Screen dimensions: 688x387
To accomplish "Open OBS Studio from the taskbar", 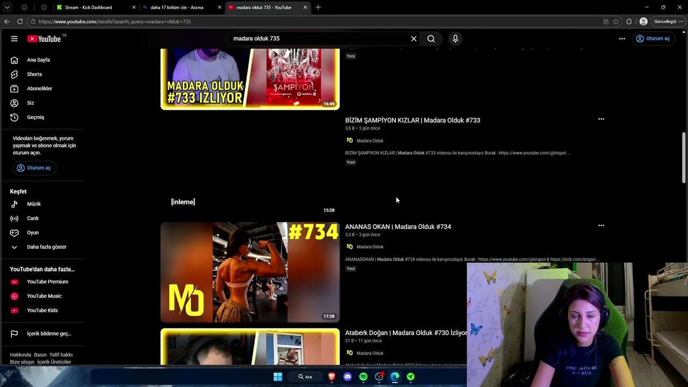I will coord(379,377).
